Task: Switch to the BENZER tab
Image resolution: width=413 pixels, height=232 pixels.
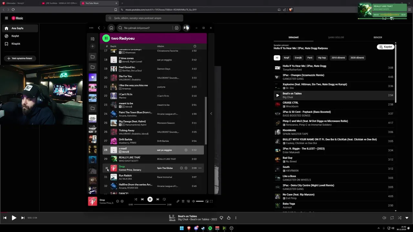Action: [378, 37]
